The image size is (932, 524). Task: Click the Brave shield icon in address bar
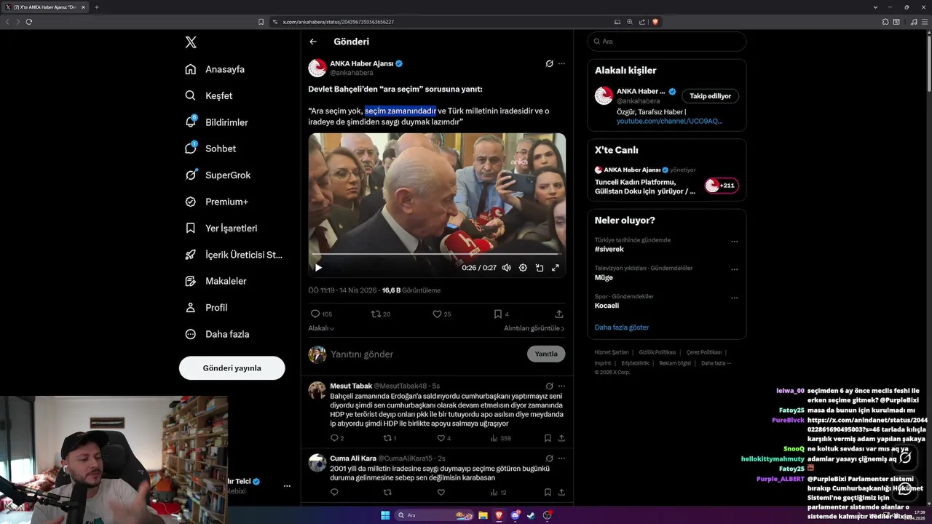pyautogui.click(x=655, y=22)
